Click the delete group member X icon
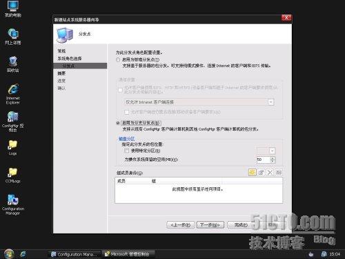The image size is (345, 259). (270, 172)
